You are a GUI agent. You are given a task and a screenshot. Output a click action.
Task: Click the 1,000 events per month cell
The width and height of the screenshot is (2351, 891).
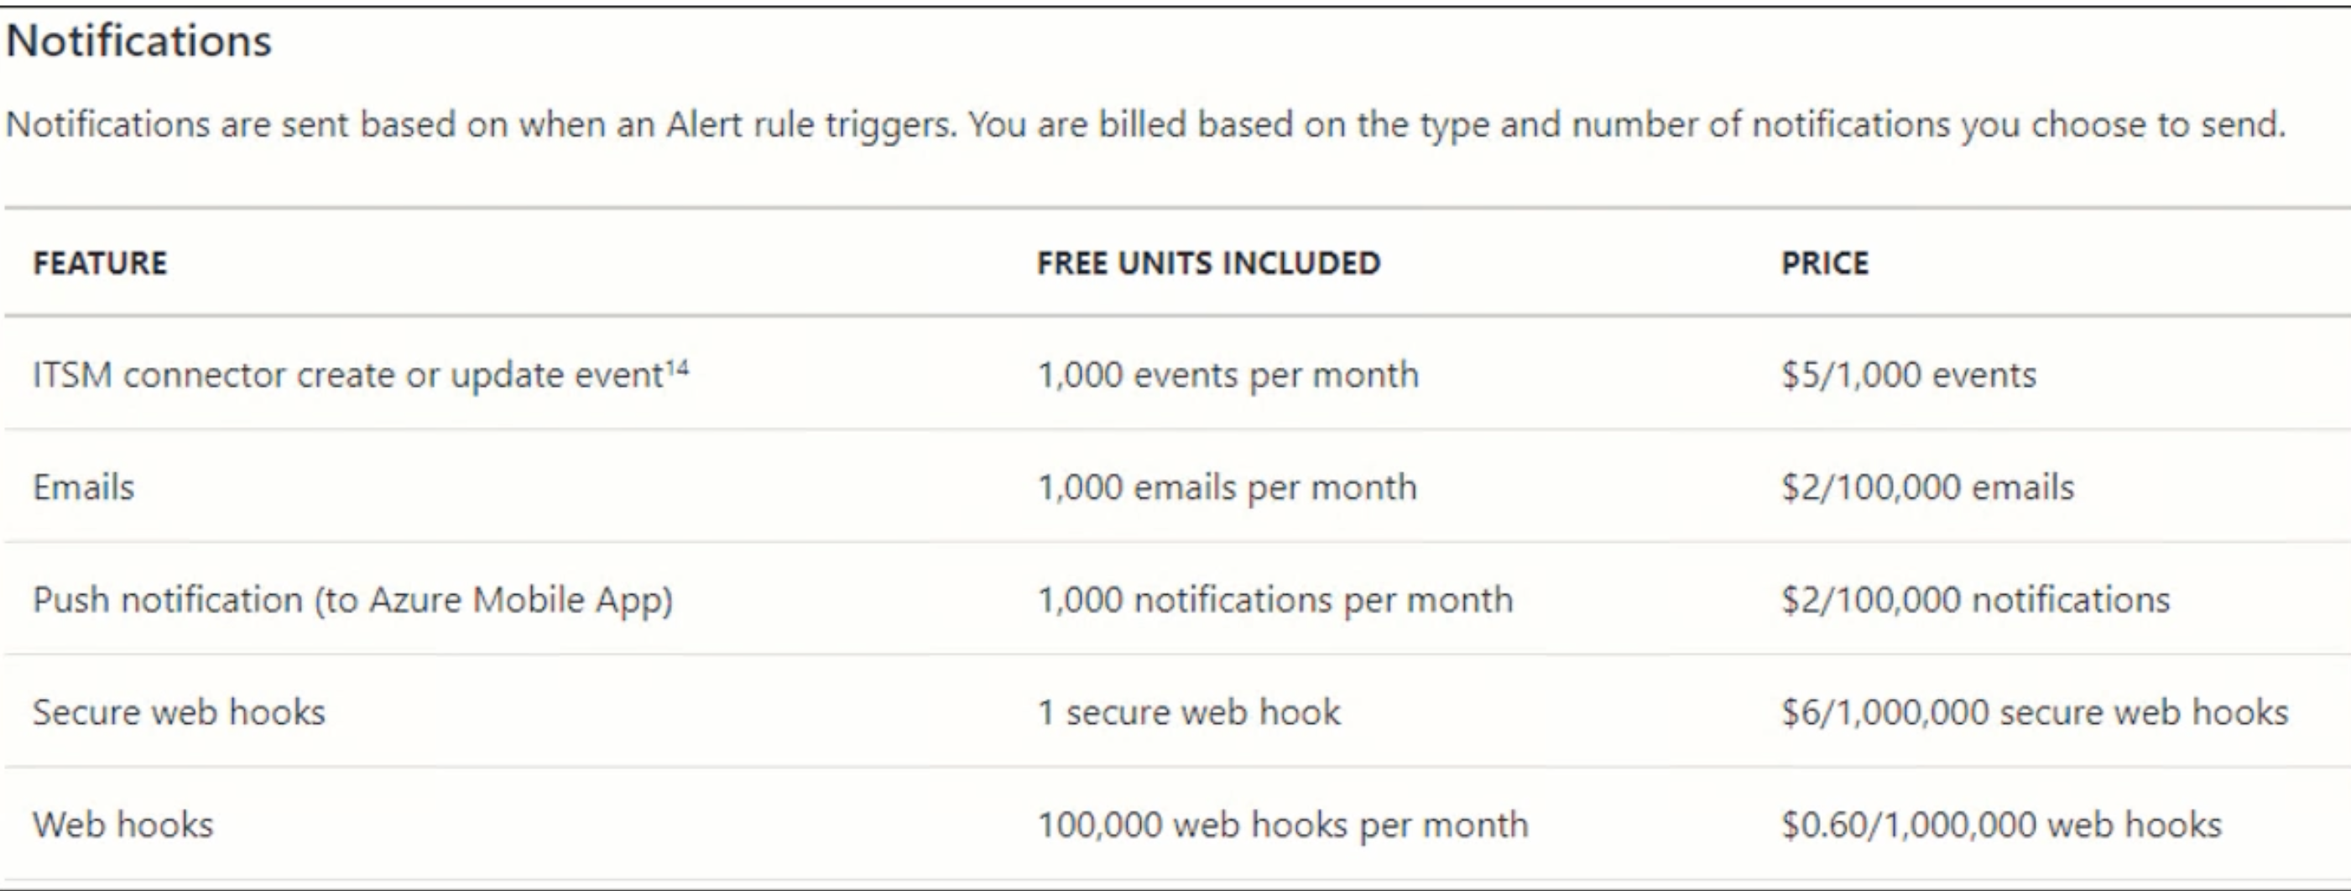tap(1228, 375)
